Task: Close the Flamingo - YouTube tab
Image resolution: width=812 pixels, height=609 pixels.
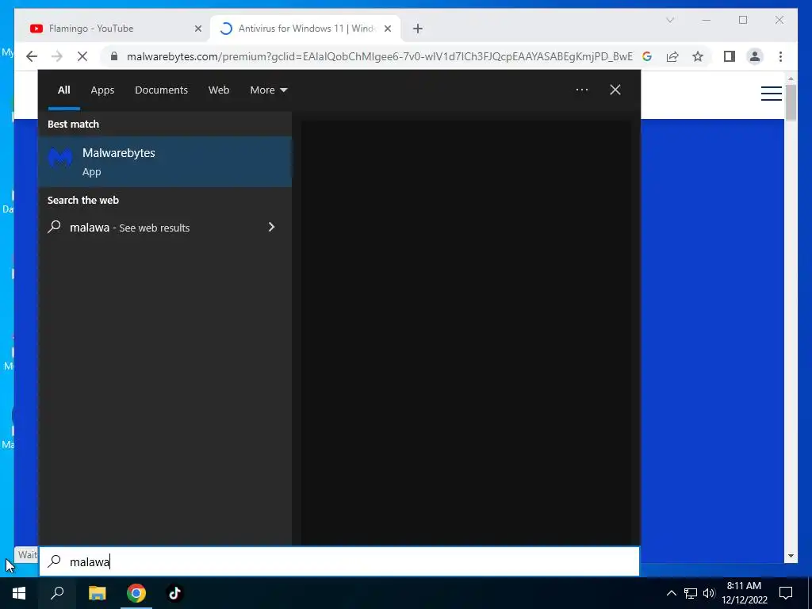Action: pyautogui.click(x=197, y=29)
